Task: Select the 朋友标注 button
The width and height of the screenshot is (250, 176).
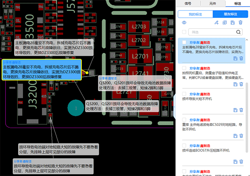Action: pos(230,14)
